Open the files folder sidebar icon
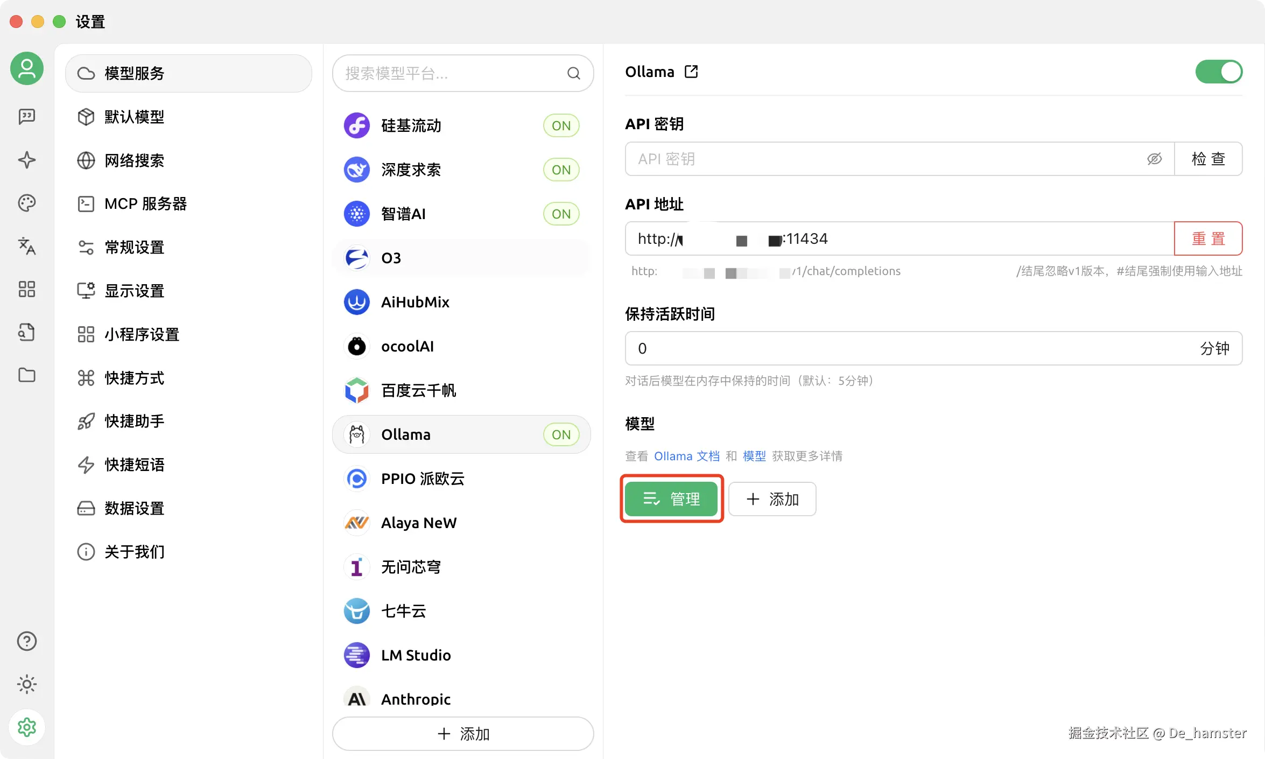This screenshot has width=1265, height=759. point(26,375)
